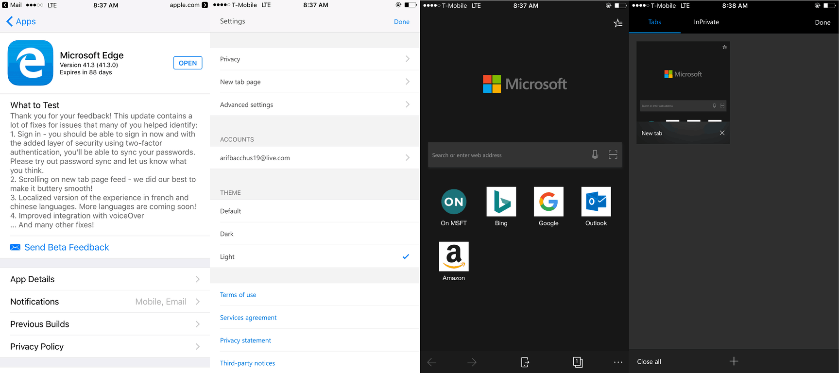Open Microsoft Edge with OPEN button
The height and width of the screenshot is (373, 839).
[188, 63]
